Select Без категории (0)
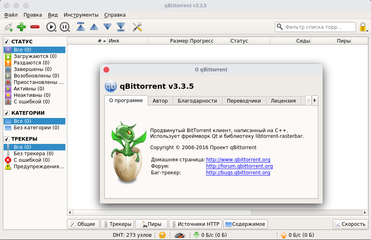This screenshot has width=371, height=240. (x=35, y=128)
